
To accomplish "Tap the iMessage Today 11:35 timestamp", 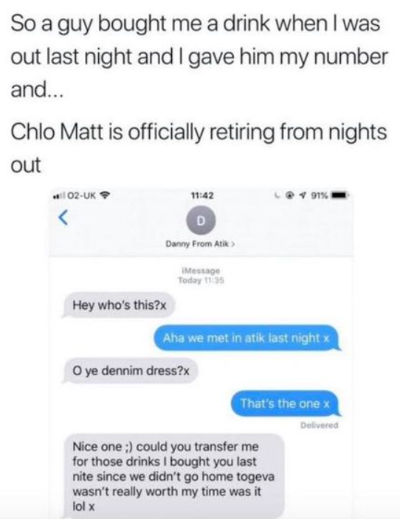I will (x=201, y=276).
